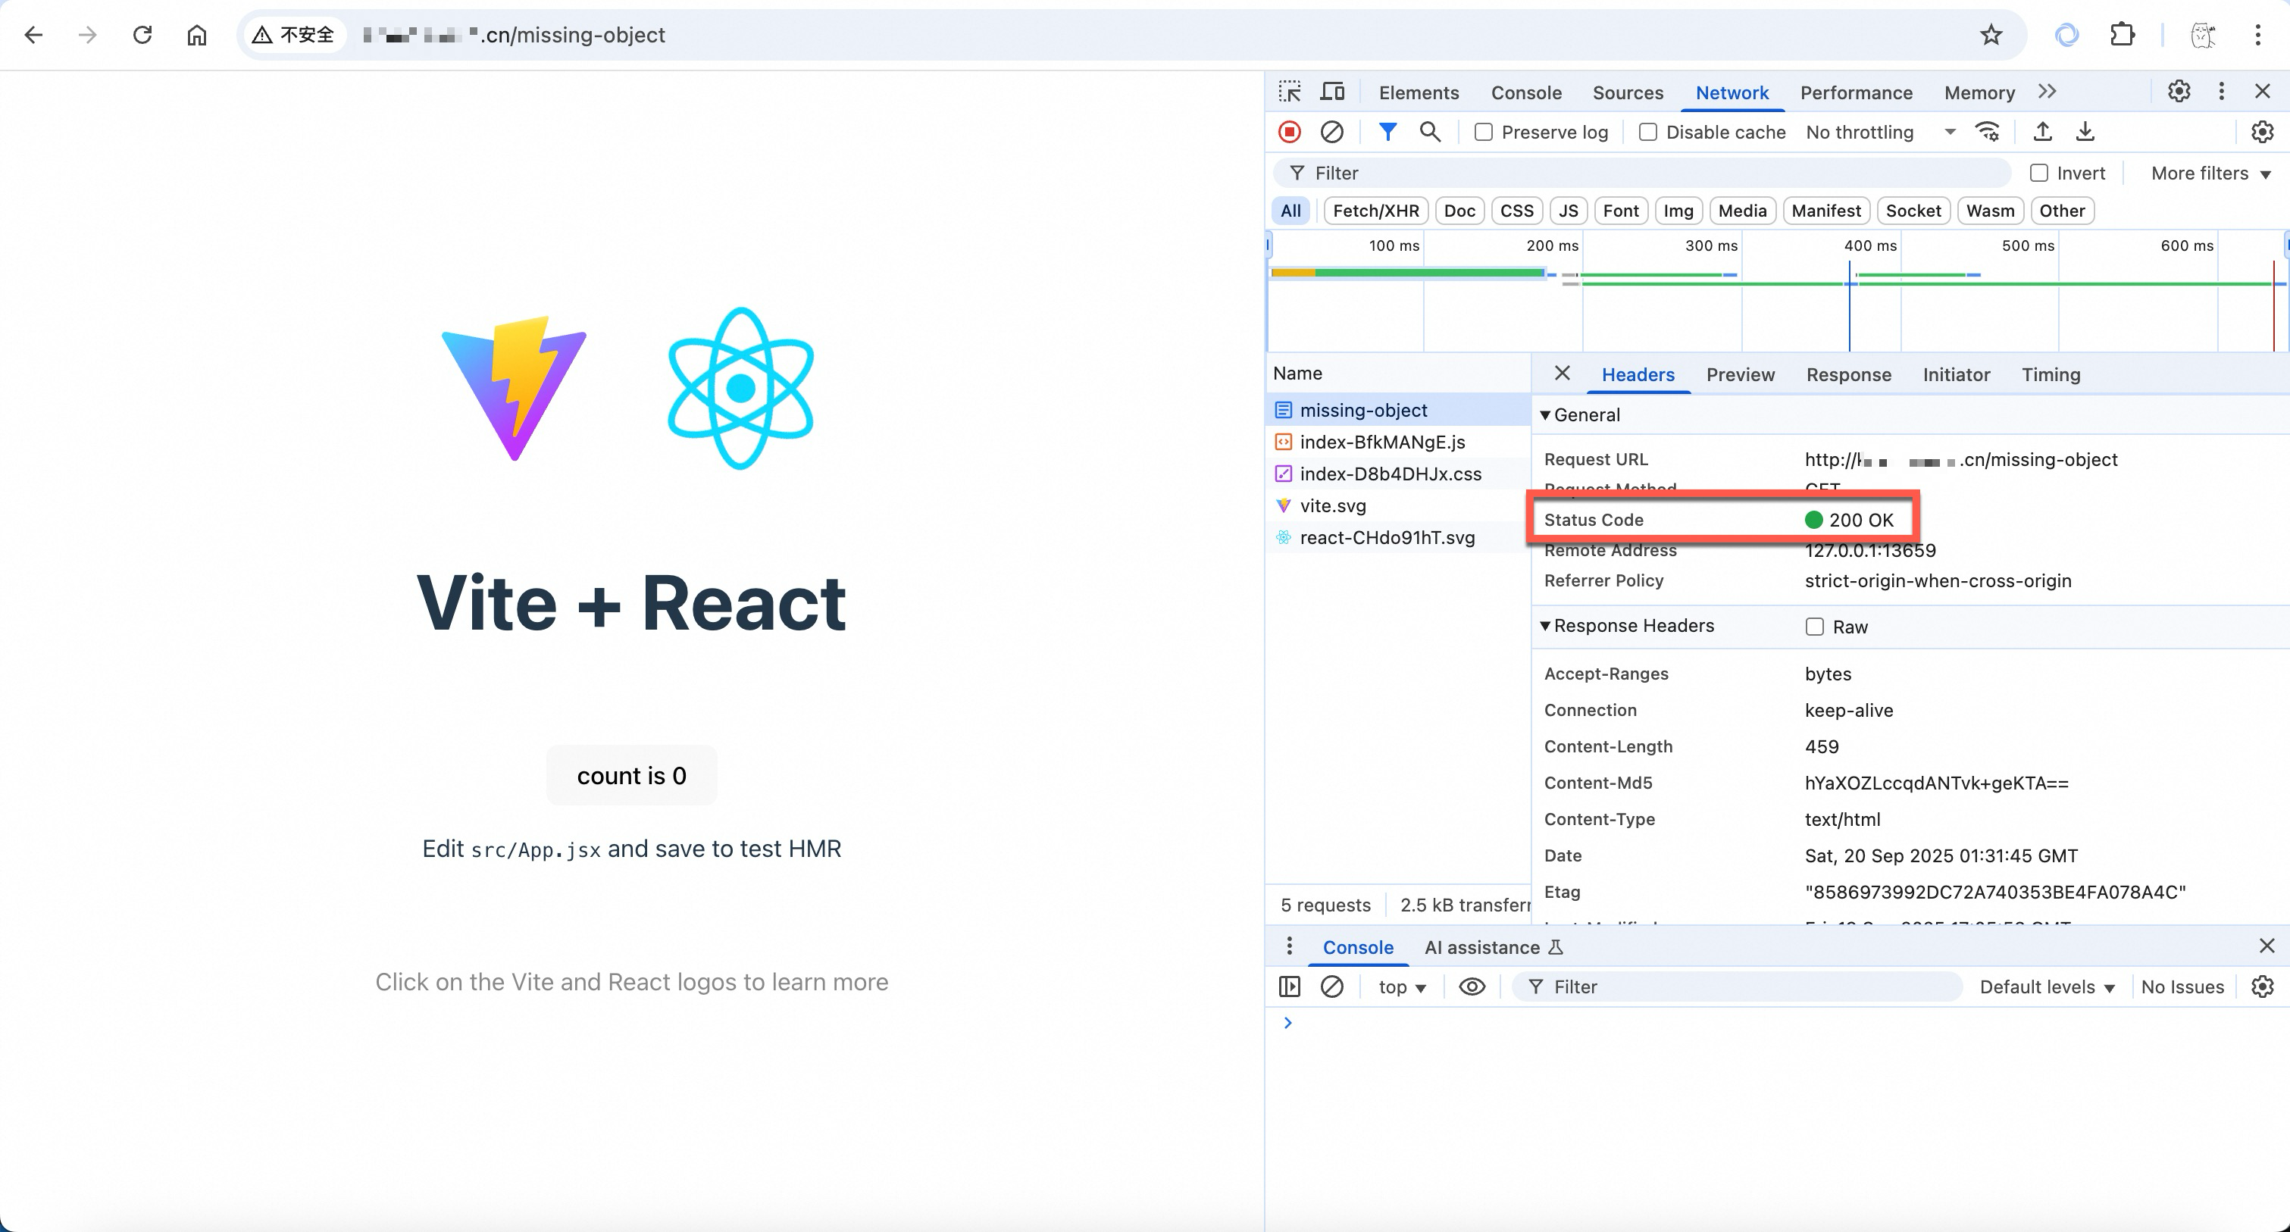Open the No throttling dropdown
2290x1232 pixels.
[x=1880, y=133]
